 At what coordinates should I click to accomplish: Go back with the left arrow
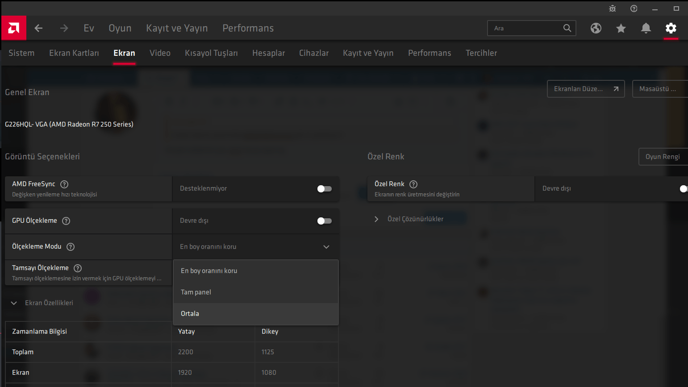tap(38, 28)
